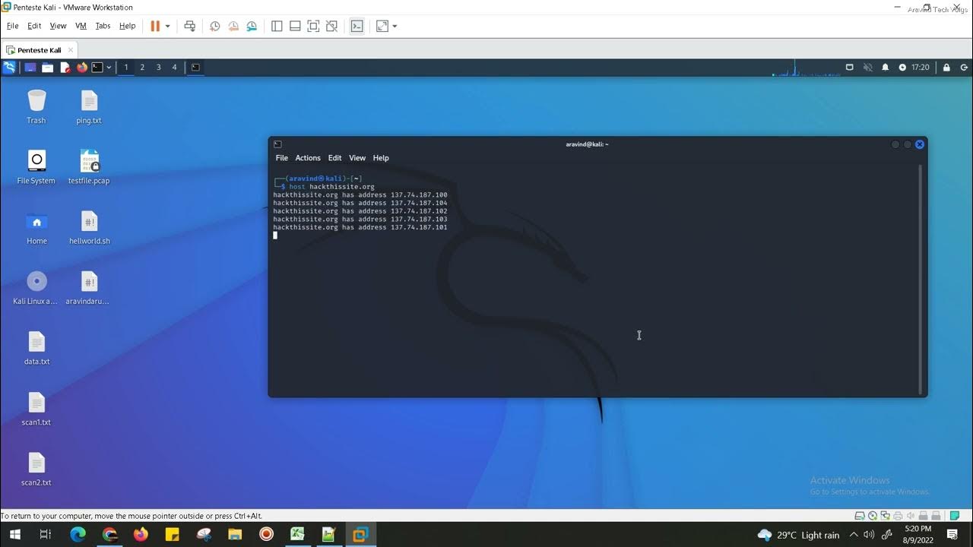Image resolution: width=973 pixels, height=547 pixels.
Task: Launch terminal emulator from Kali panel
Action: point(97,67)
